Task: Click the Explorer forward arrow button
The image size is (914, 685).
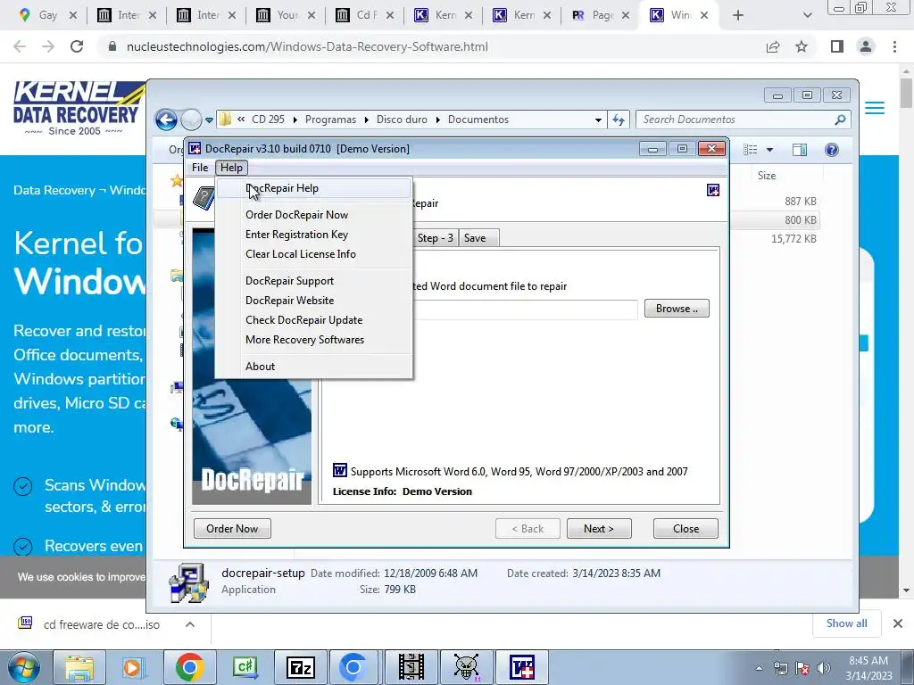Action: pos(191,120)
